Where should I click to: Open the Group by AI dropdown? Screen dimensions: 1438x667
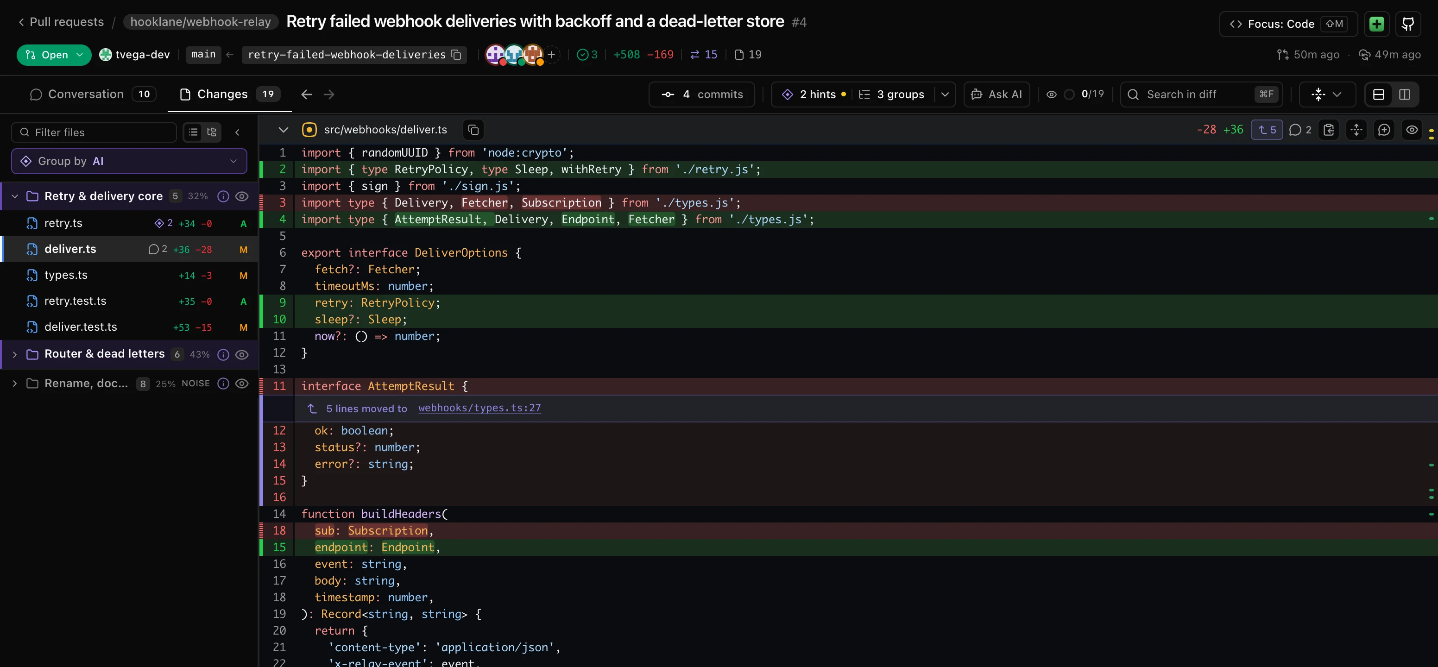click(x=129, y=161)
